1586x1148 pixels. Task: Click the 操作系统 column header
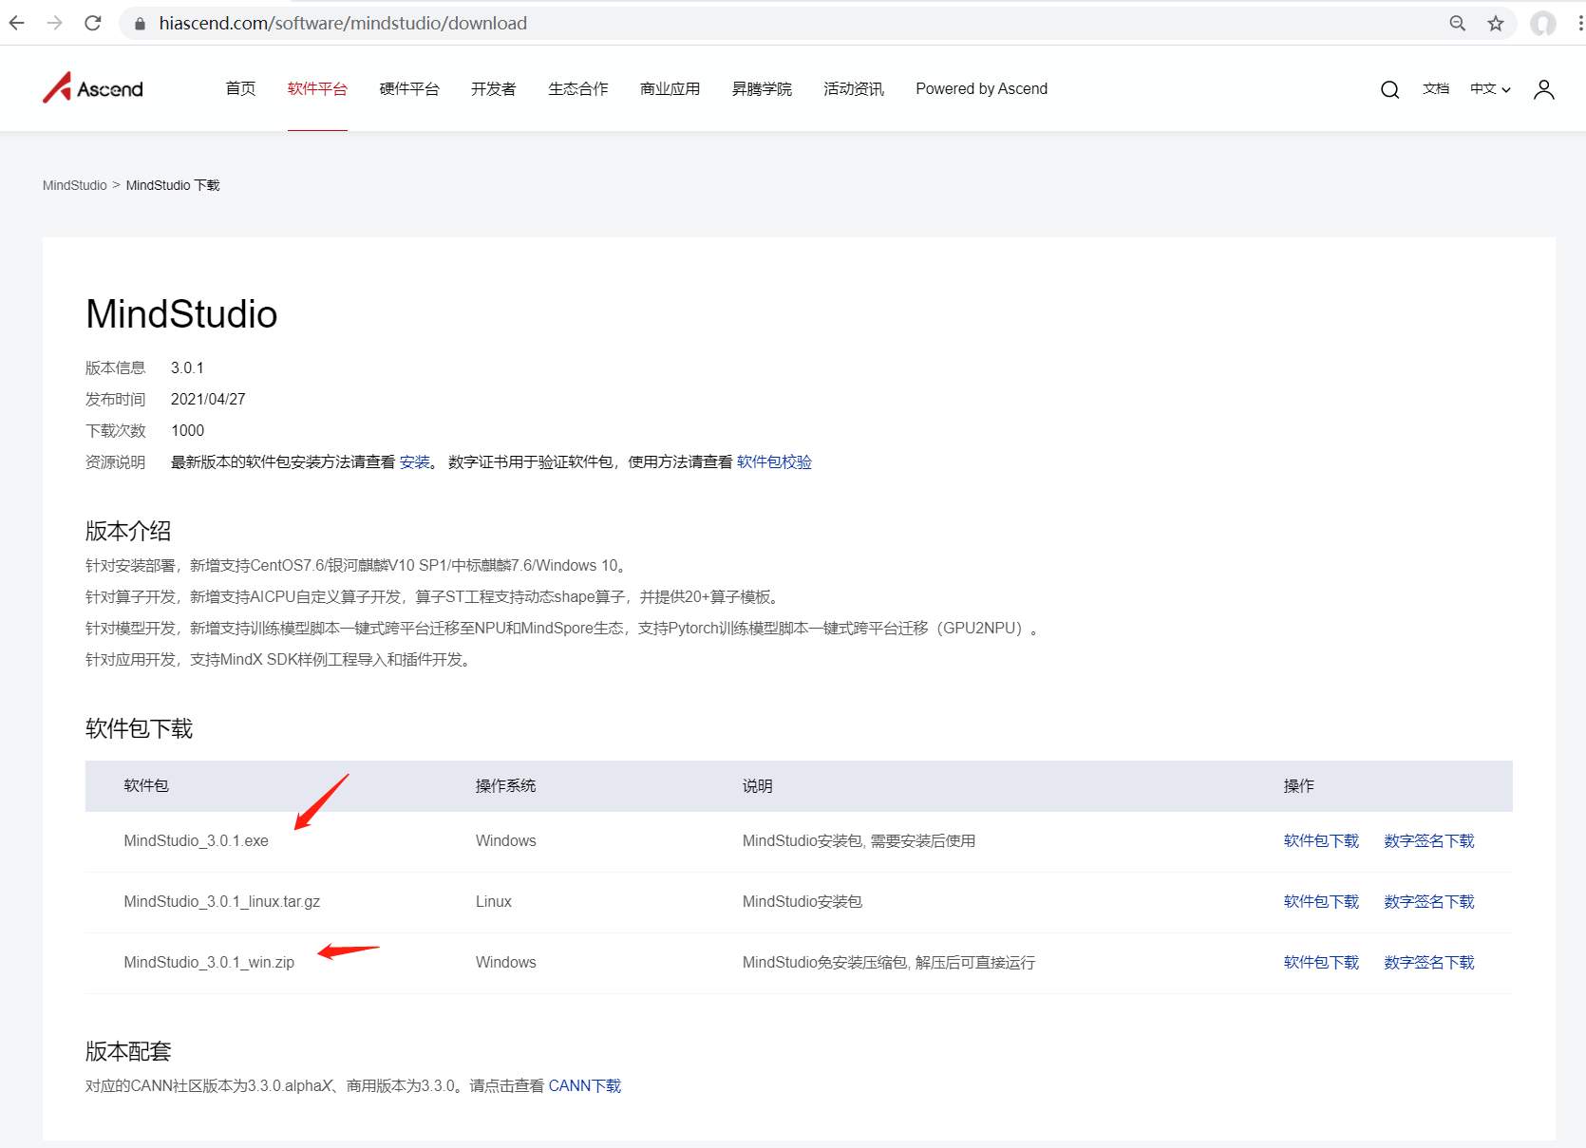(506, 786)
